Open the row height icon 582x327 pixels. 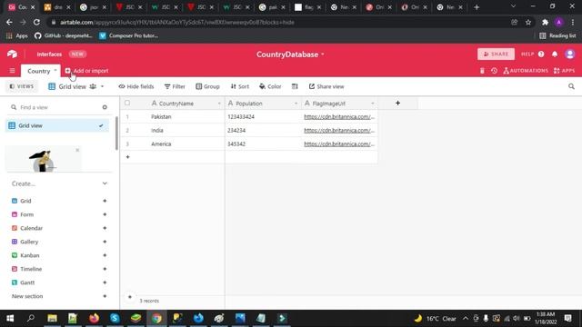tap(295, 86)
